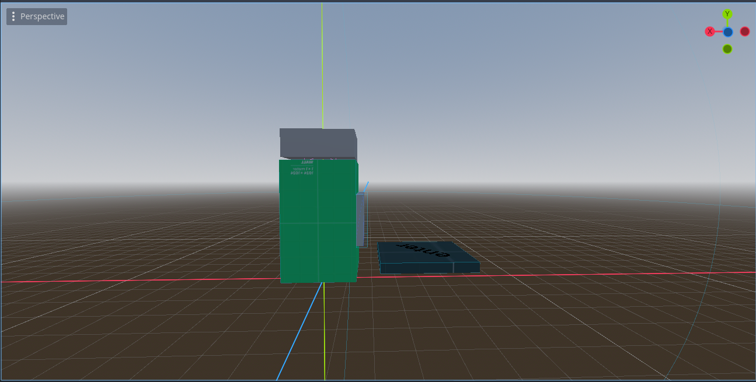Click the blue Z axis gizmo circle
The width and height of the screenshot is (756, 382).
[x=728, y=32]
